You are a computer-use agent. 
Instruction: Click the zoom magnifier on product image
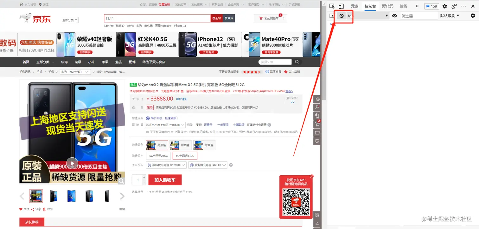[121, 181]
